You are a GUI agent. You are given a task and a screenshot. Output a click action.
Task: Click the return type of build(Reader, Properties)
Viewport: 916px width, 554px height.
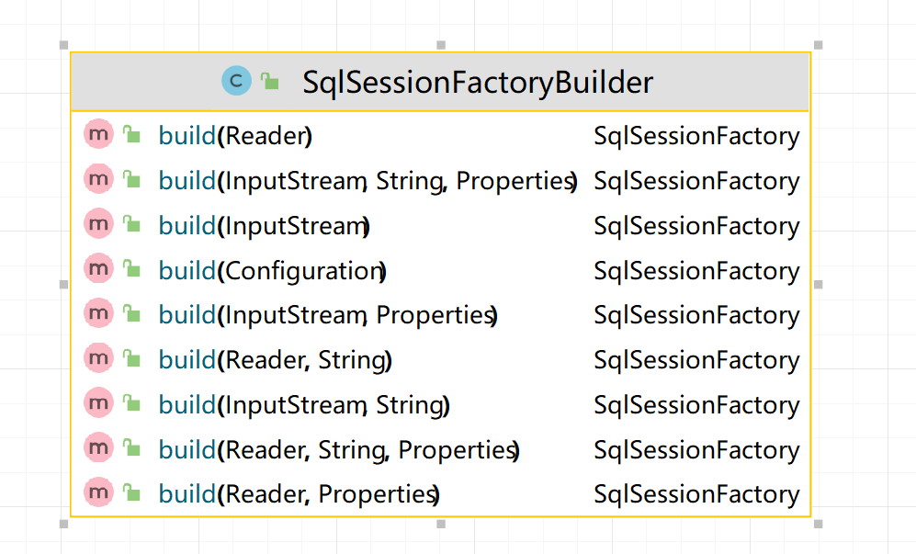(696, 494)
